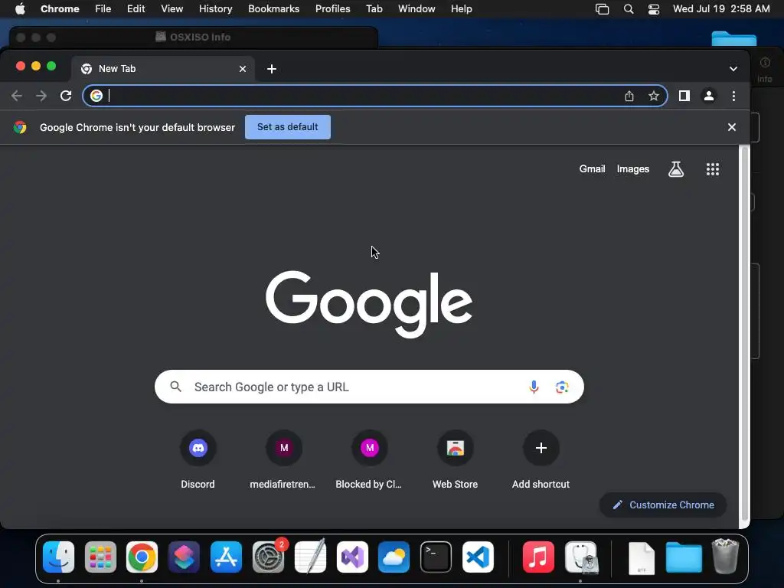Viewport: 784px width, 588px height.
Task: Open the Tab menu
Action: coord(374,9)
